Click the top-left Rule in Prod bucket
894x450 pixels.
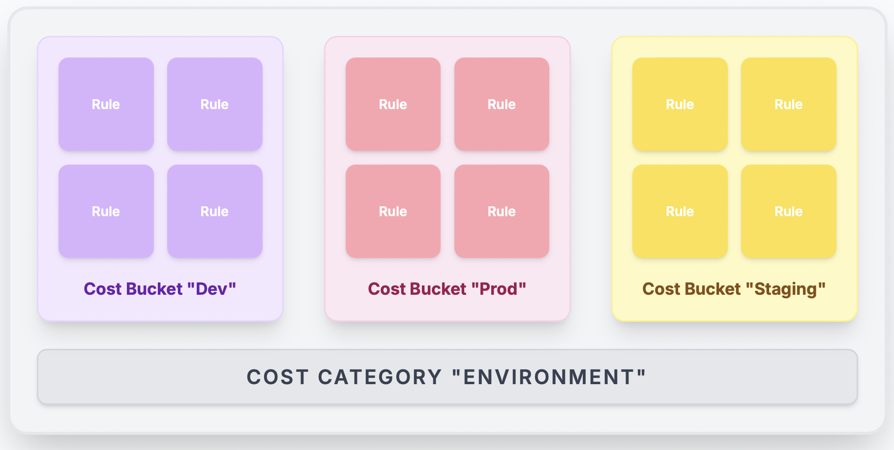(x=393, y=104)
